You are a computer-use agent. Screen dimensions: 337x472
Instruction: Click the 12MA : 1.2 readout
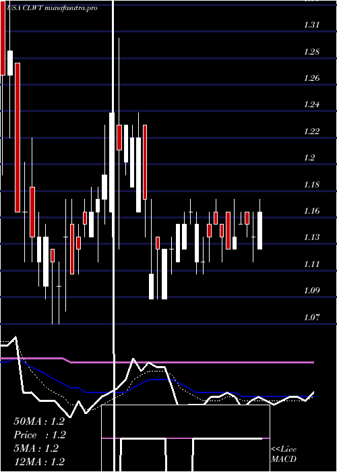click(x=39, y=461)
